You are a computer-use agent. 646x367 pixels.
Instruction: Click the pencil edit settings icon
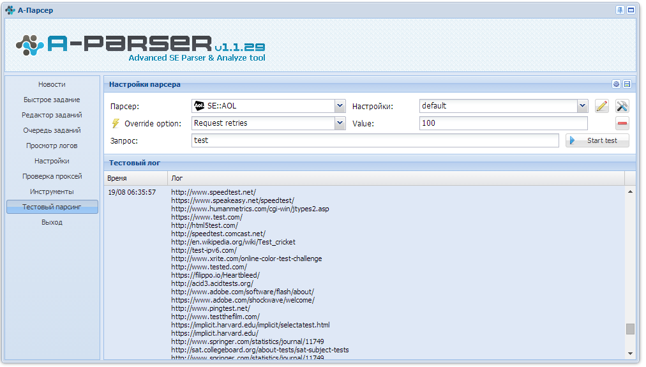point(602,106)
